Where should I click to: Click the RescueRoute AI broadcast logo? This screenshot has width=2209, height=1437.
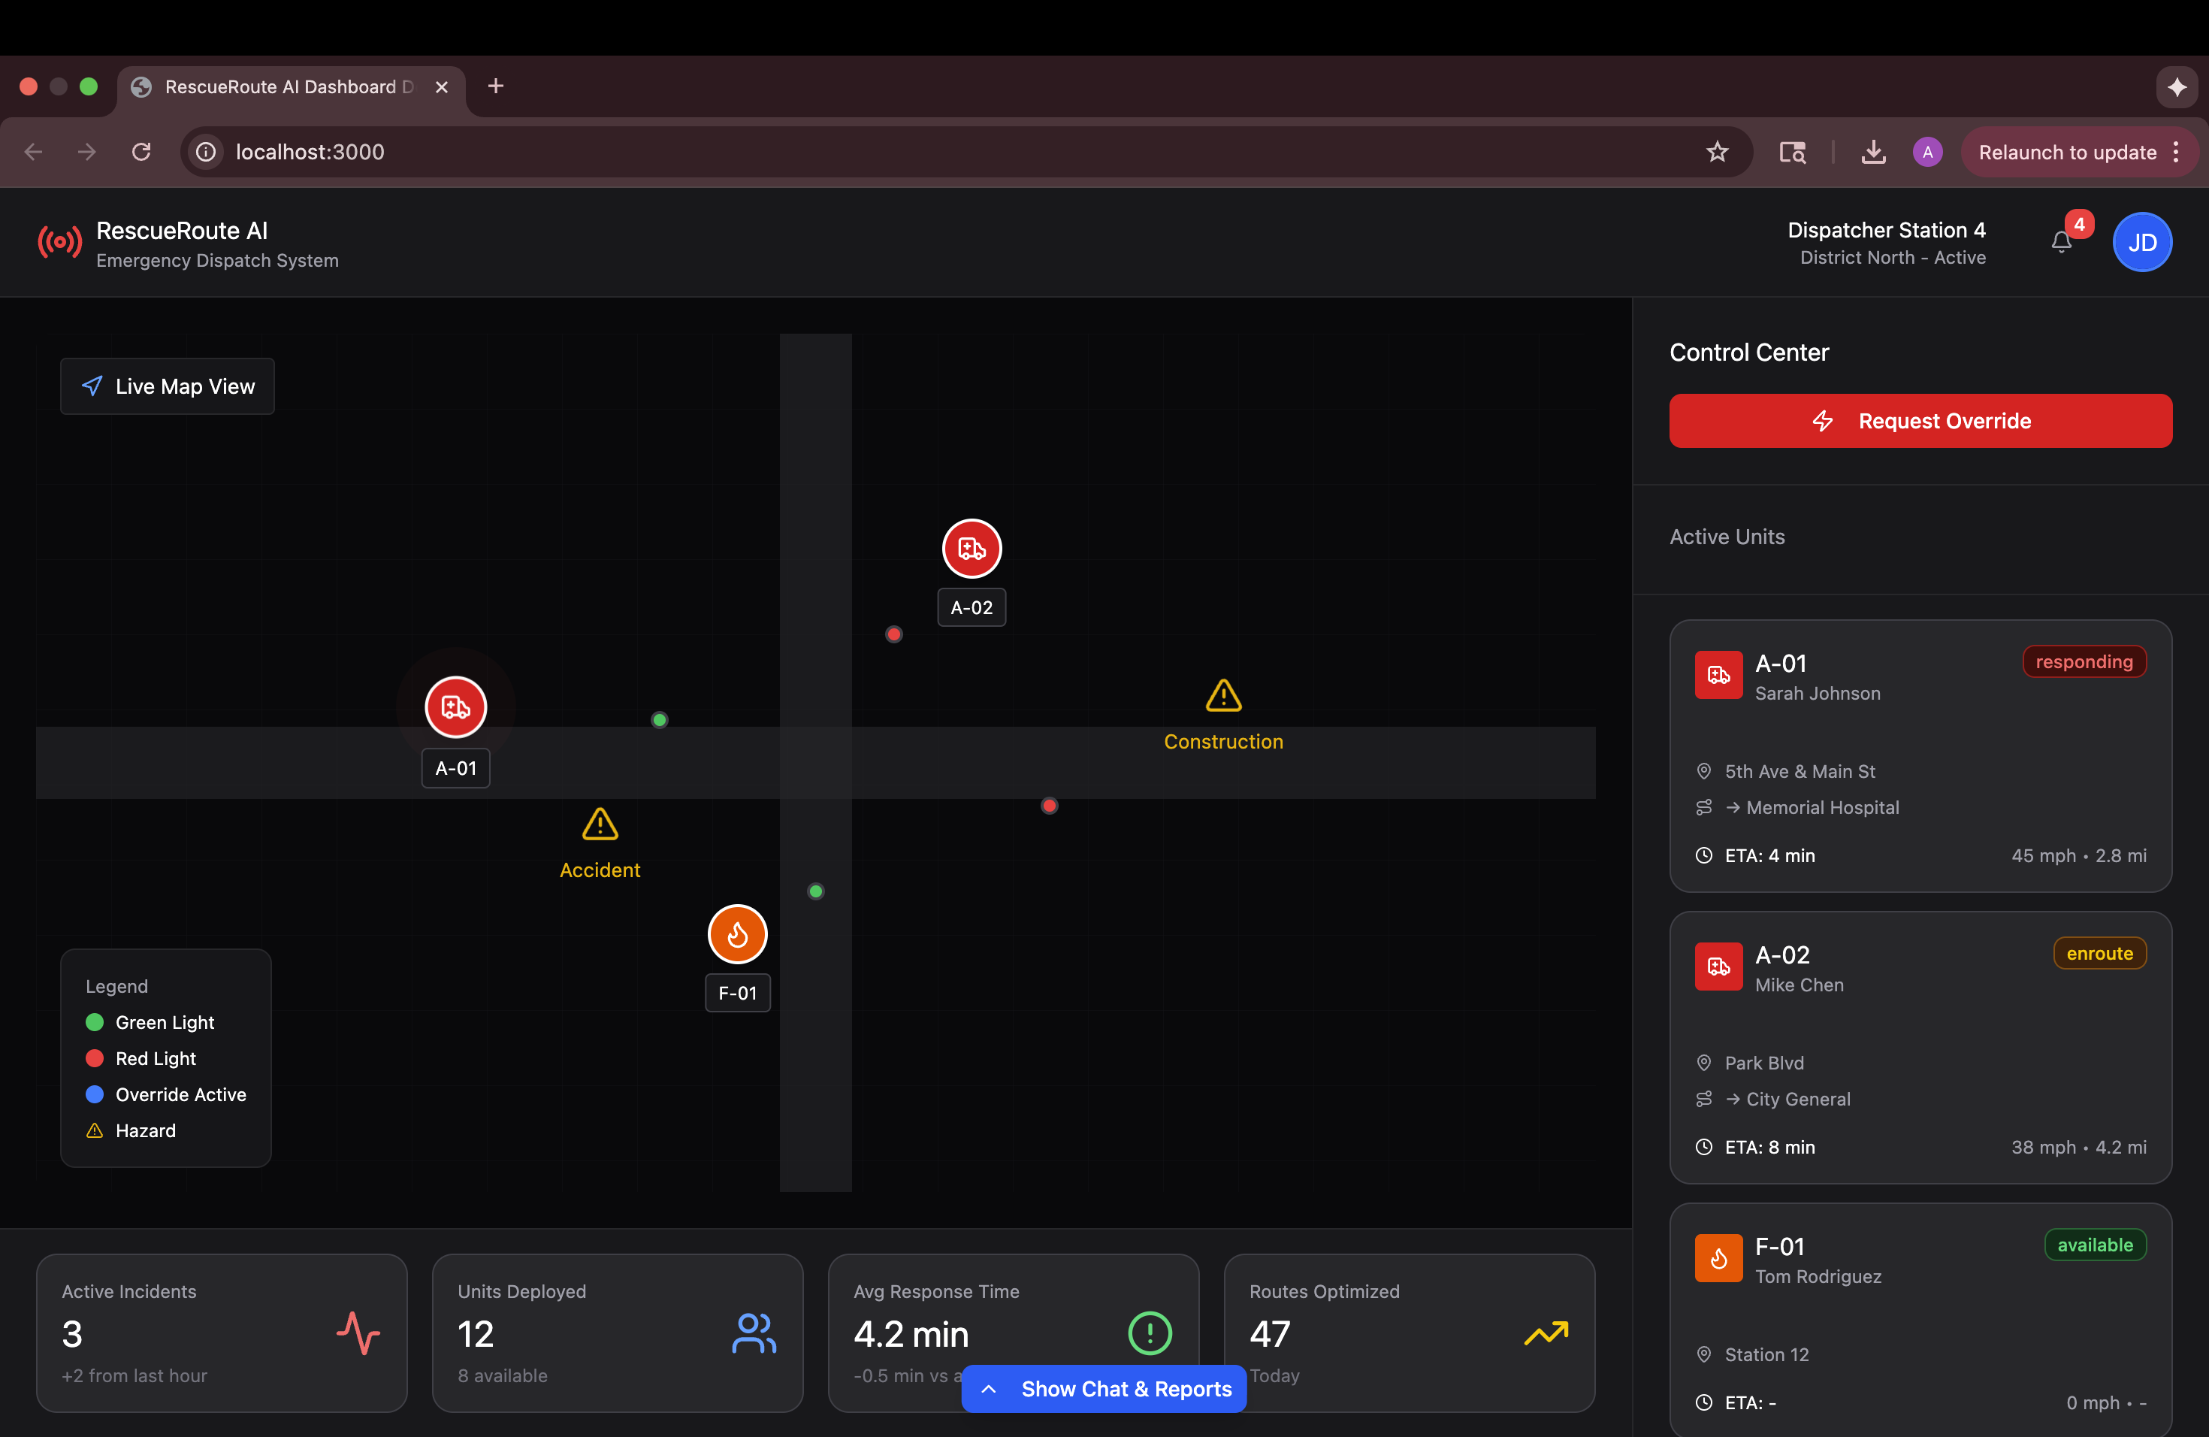(x=59, y=244)
